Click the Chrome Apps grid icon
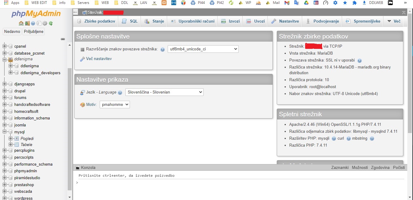Screen dimensions: 413x200 coord(6,3)
